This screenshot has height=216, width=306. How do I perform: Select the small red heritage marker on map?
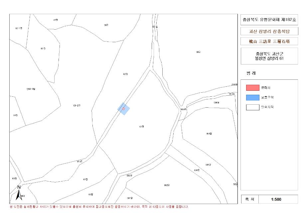point(123,109)
